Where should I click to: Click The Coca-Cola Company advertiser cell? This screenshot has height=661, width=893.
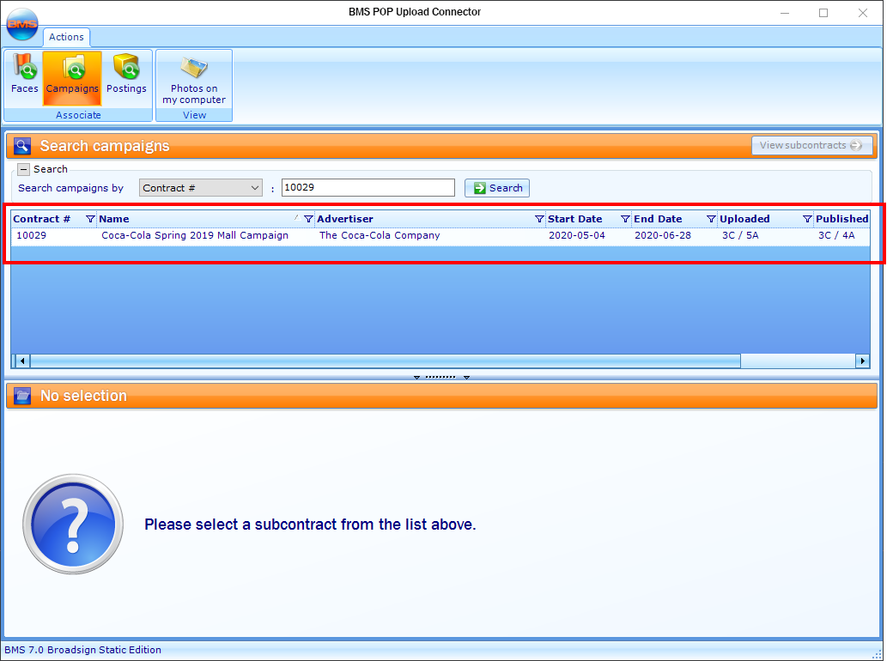click(380, 236)
